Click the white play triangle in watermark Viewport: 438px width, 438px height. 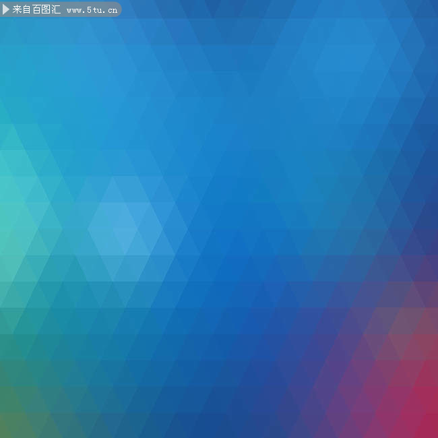pos(6,9)
